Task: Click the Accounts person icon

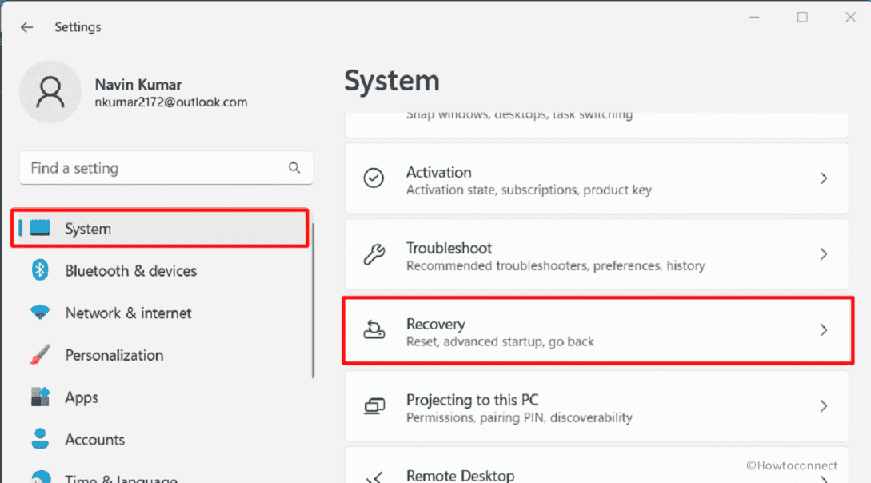Action: [39, 438]
